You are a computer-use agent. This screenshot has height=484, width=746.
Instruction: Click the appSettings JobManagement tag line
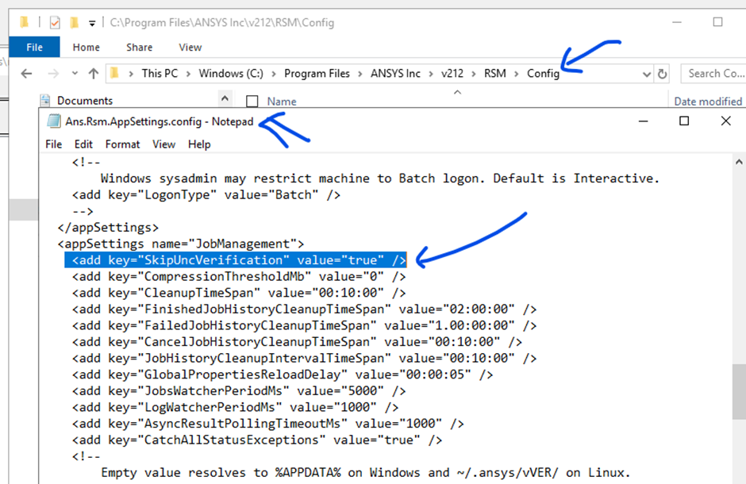tap(181, 244)
